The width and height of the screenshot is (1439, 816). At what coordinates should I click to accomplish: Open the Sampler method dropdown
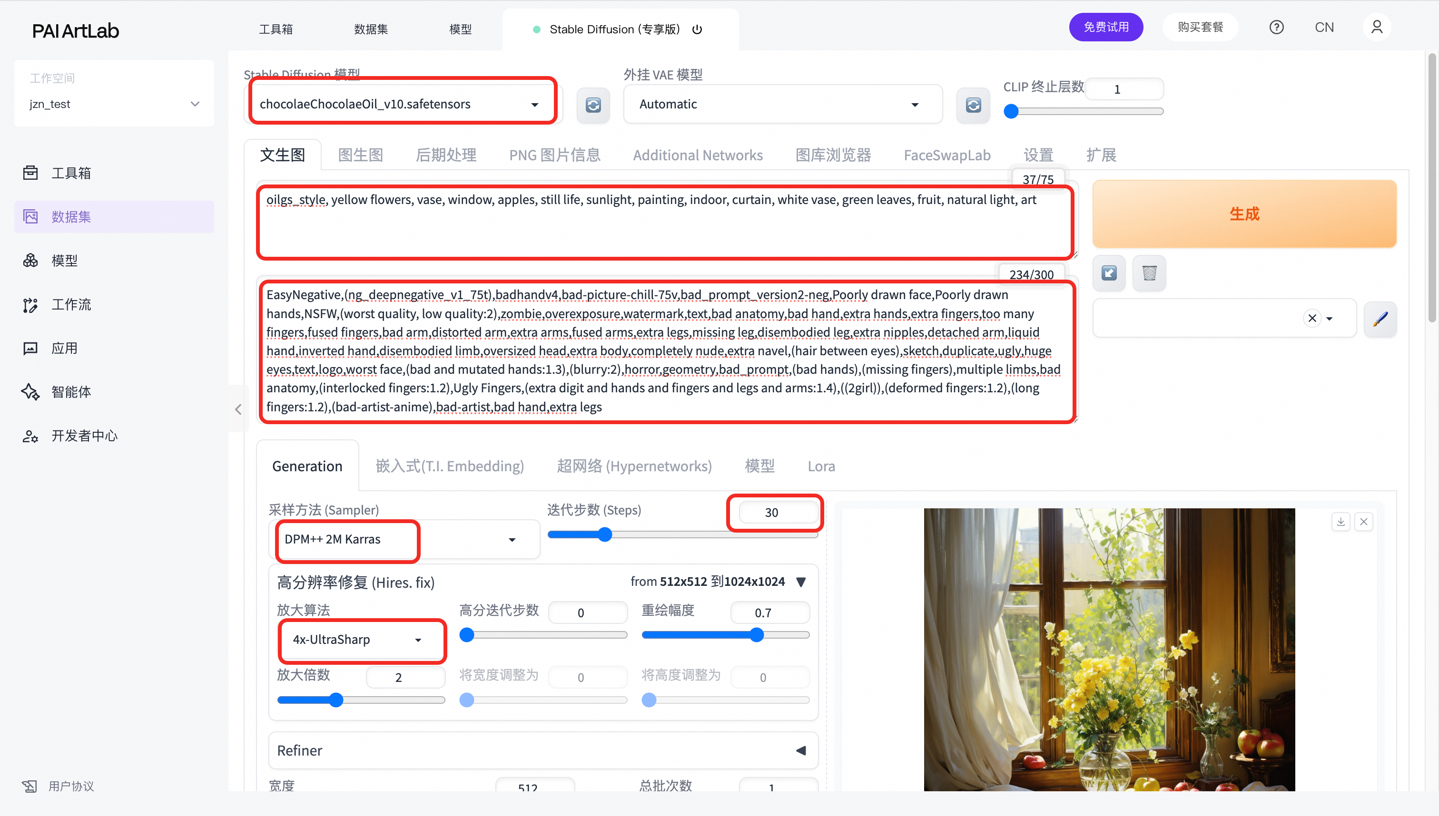(x=512, y=540)
